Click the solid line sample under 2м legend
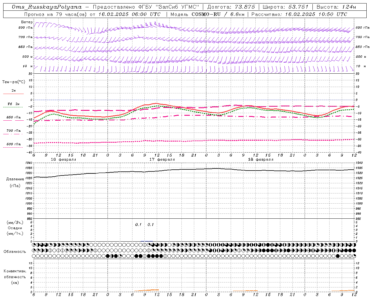 [14, 94]
